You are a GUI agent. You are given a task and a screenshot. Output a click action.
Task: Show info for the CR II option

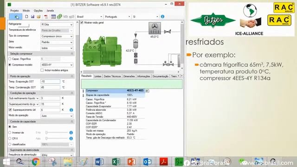pyautogui.click(x=71, y=139)
